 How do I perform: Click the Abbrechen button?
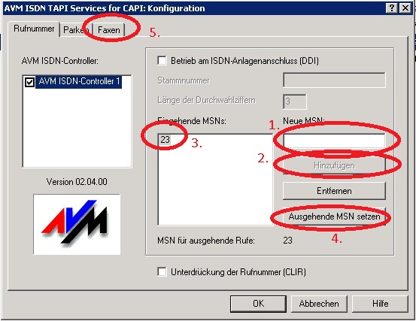(319, 304)
